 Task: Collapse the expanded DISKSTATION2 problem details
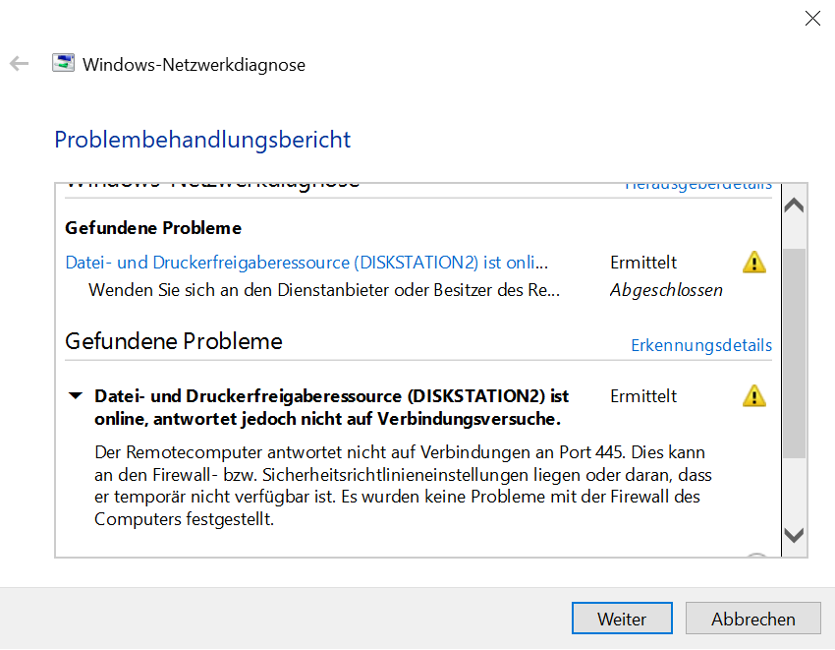pyautogui.click(x=76, y=395)
